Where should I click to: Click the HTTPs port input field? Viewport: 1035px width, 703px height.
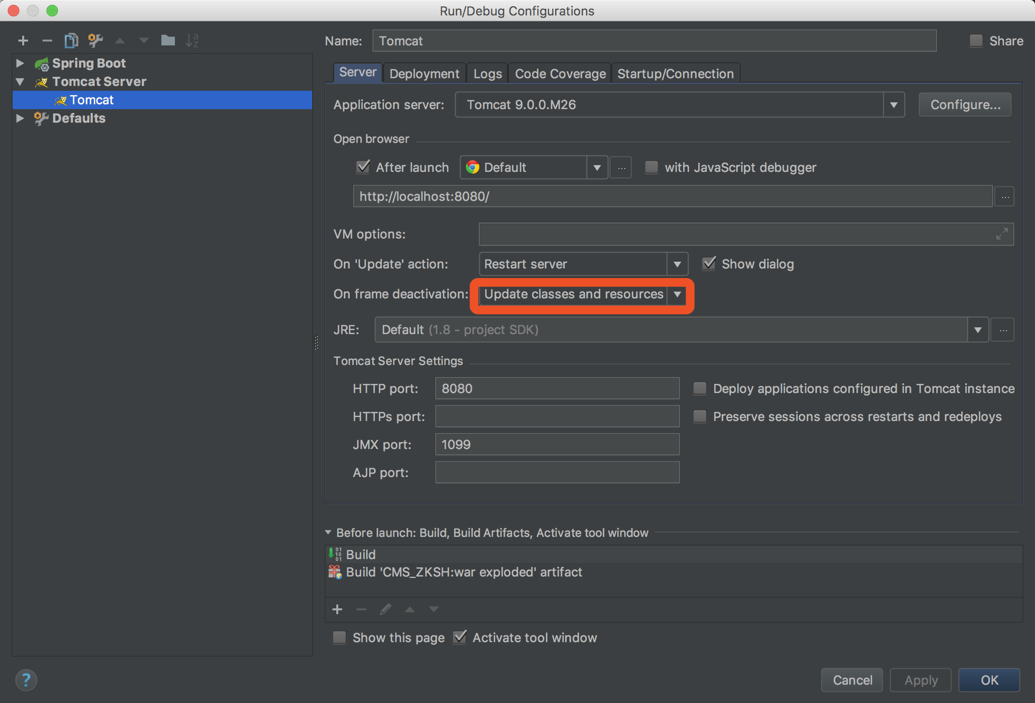coord(557,416)
